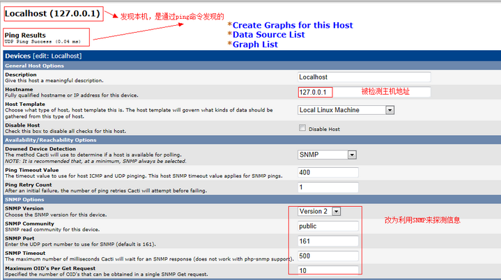Viewport: 501px width, 280px height.
Task: Select the Ping Retry Count field
Action: (x=327, y=187)
